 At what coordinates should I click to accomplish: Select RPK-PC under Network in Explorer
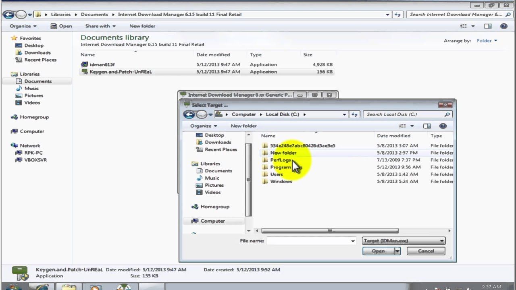point(33,153)
